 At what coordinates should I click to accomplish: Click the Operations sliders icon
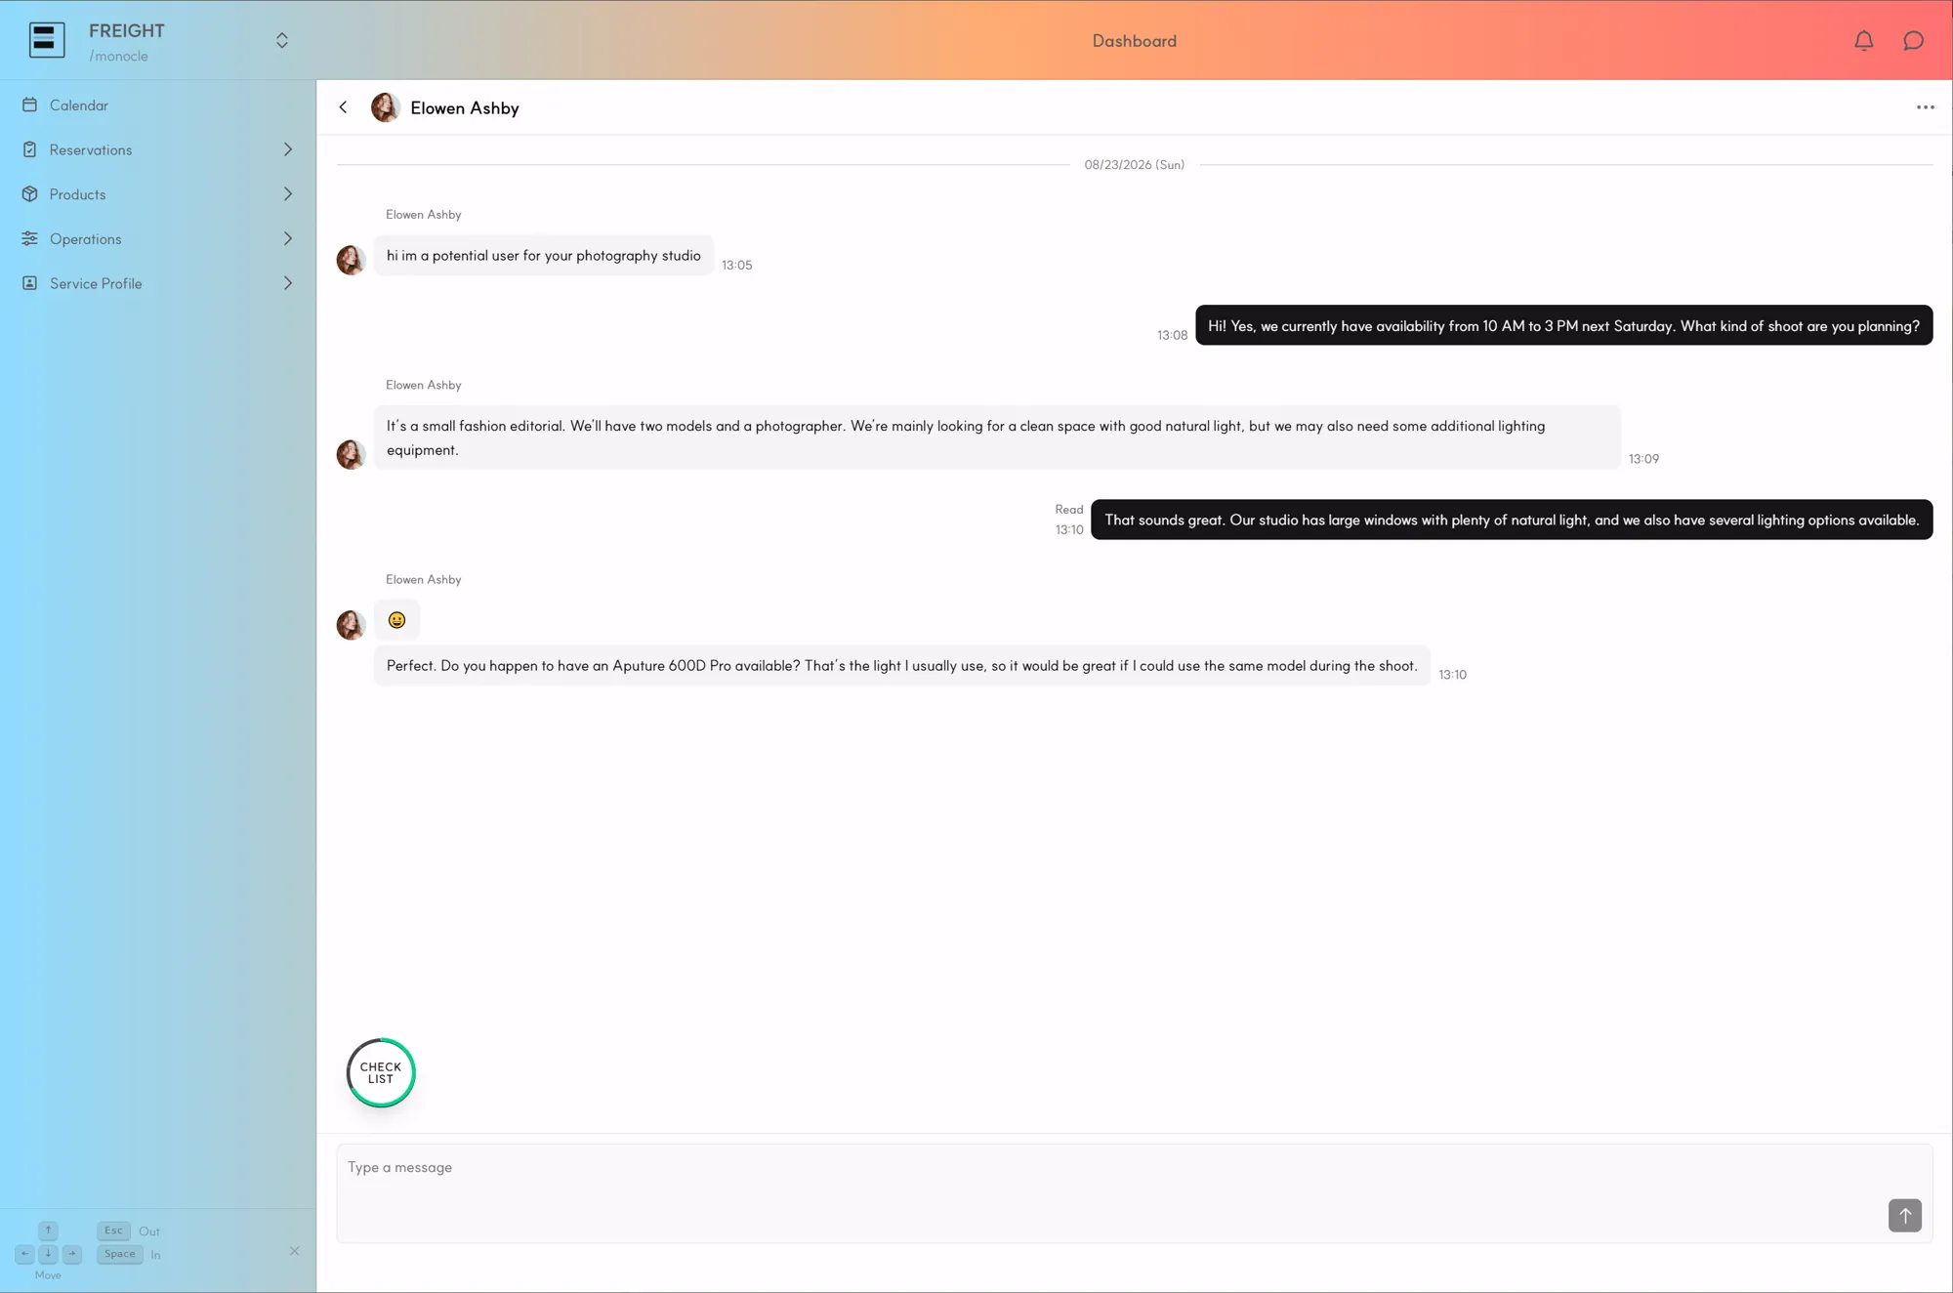point(30,238)
